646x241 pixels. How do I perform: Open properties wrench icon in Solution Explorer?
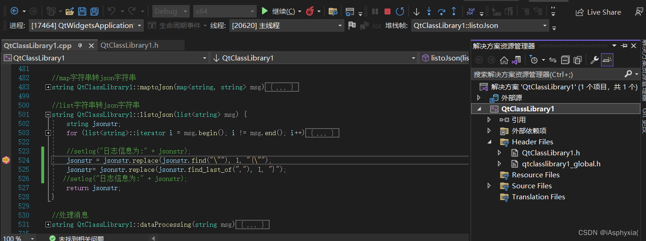tap(594, 60)
